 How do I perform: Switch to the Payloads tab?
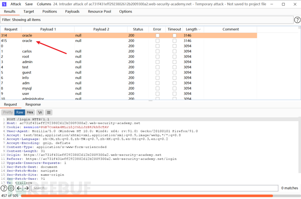pos(72,11)
